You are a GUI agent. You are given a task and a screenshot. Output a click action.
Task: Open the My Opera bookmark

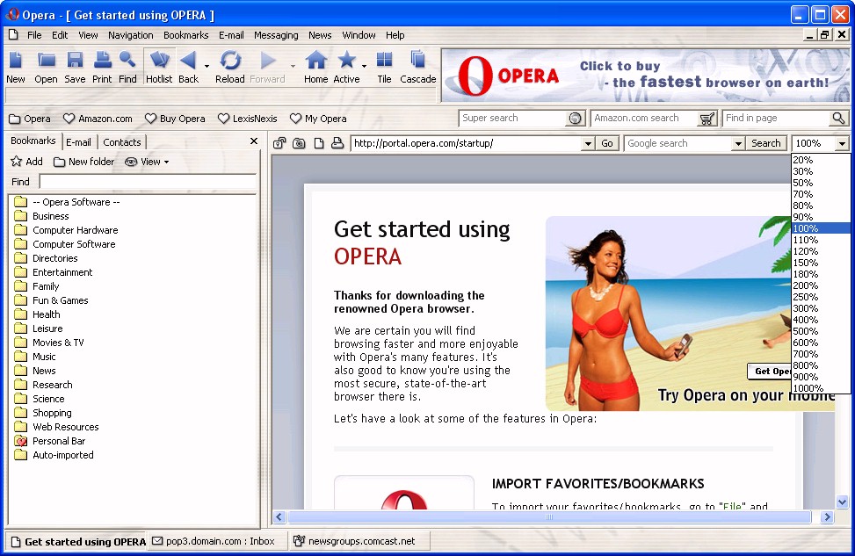pos(318,119)
